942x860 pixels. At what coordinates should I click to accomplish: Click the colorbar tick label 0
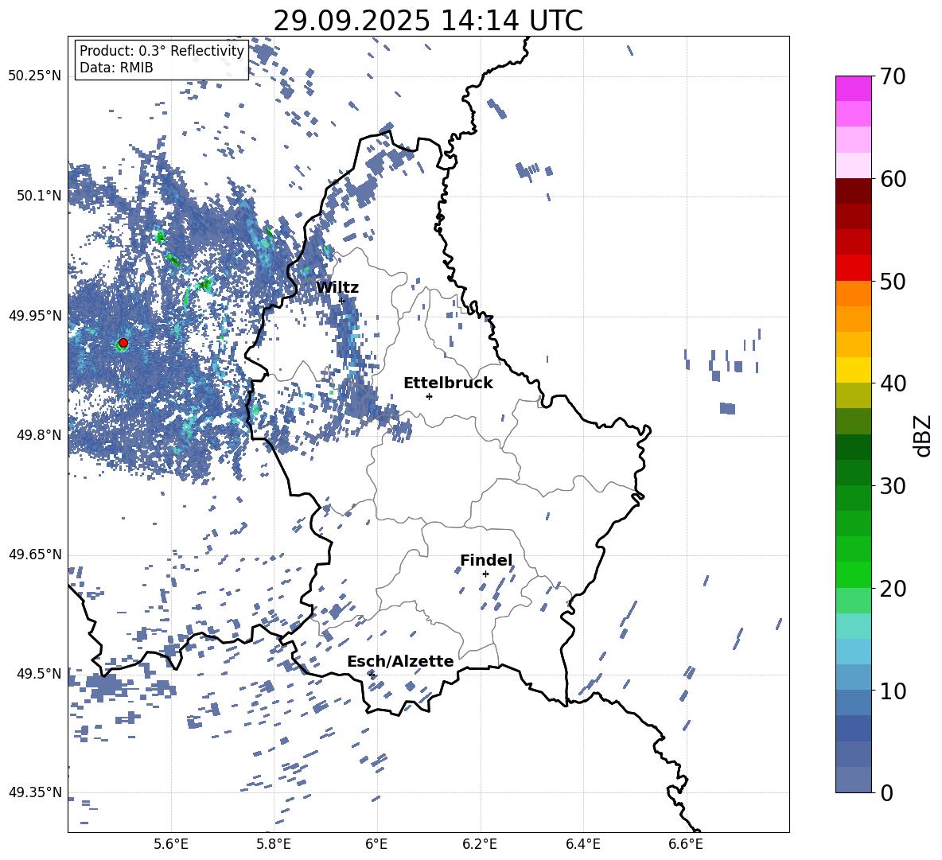pos(886,792)
